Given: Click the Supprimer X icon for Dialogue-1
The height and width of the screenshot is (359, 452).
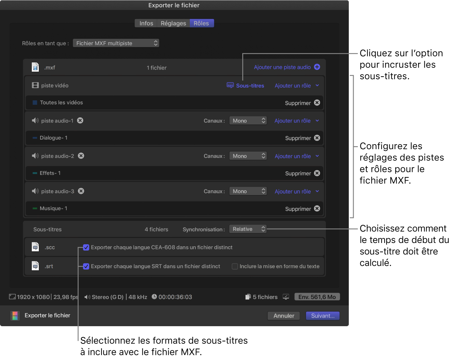Looking at the screenshot, I should pyautogui.click(x=317, y=138).
